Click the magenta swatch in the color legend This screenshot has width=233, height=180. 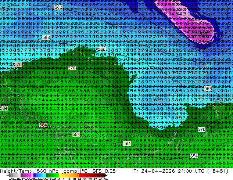(29, 175)
